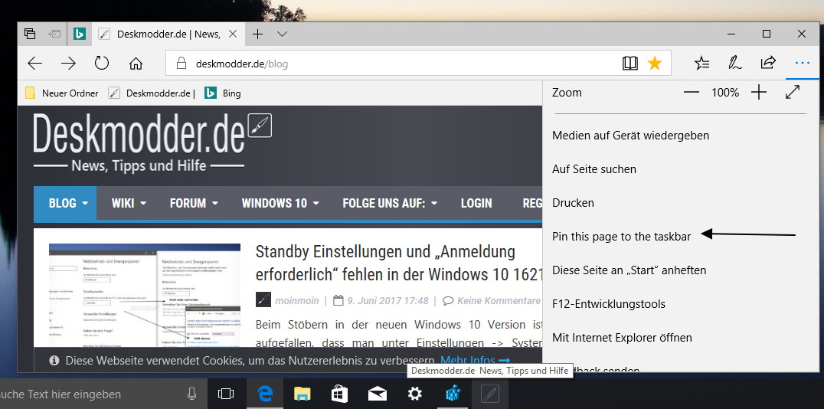The width and height of the screenshot is (824, 409).
Task: Click the Mehr Infos cookie link
Action: point(475,361)
